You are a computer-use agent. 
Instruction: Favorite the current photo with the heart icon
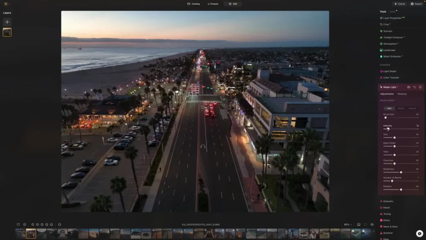[x=18, y=224]
